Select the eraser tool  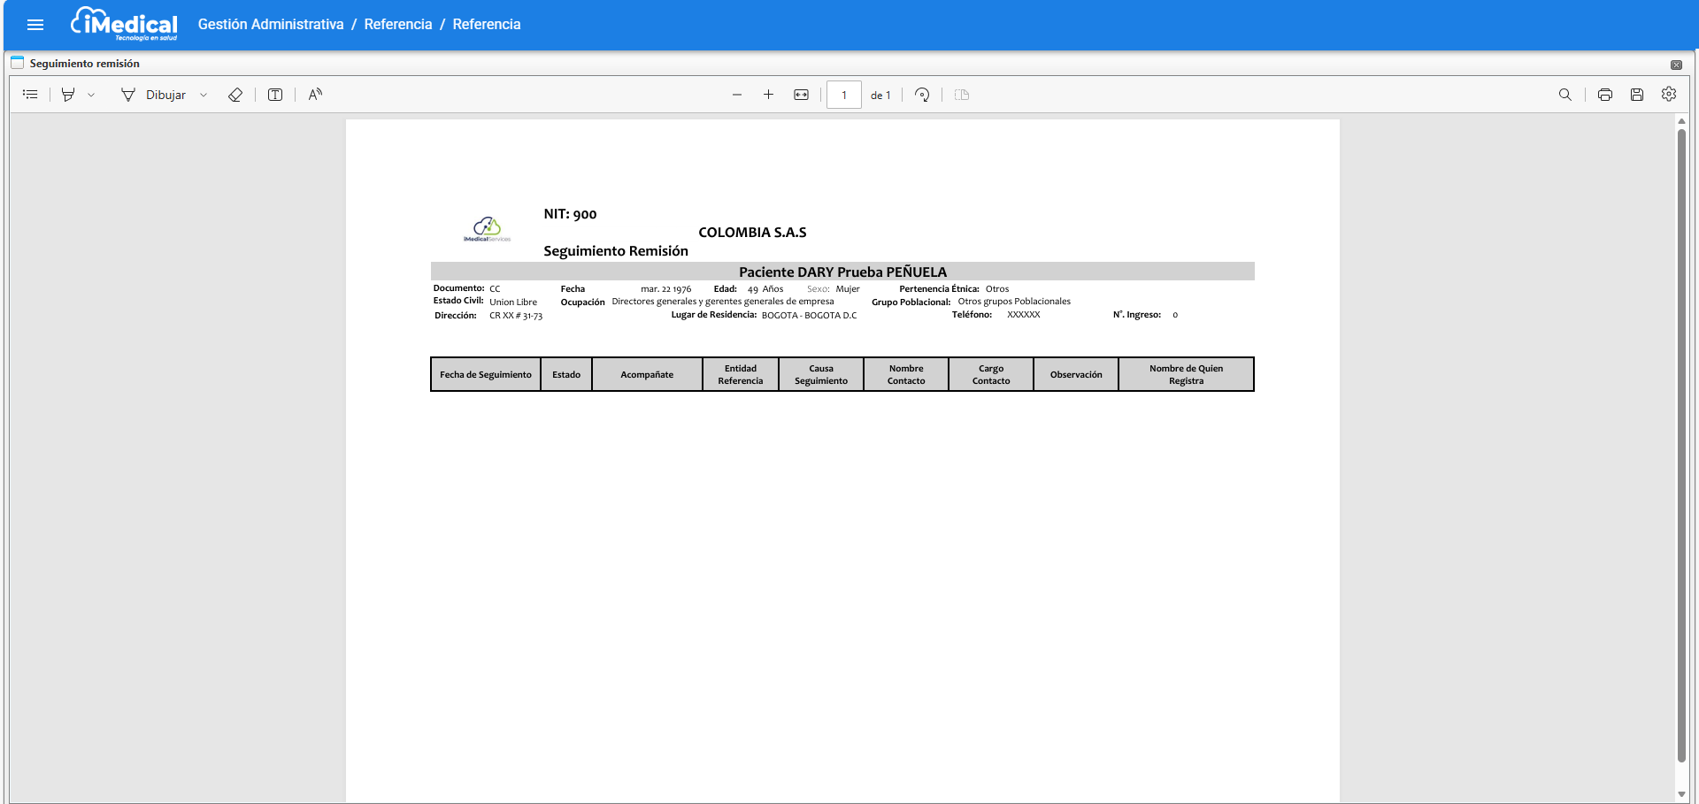pos(235,95)
